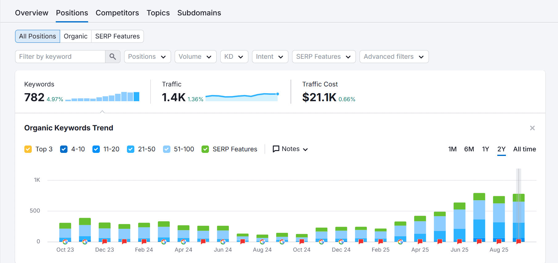Screen dimensions: 558x263
Task: Open the Volume filter dropdown
Action: pyautogui.click(x=195, y=57)
